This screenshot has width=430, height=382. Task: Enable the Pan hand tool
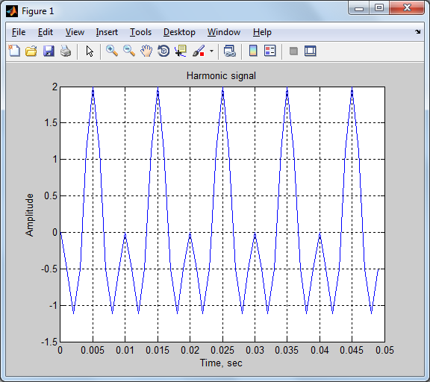(x=146, y=51)
